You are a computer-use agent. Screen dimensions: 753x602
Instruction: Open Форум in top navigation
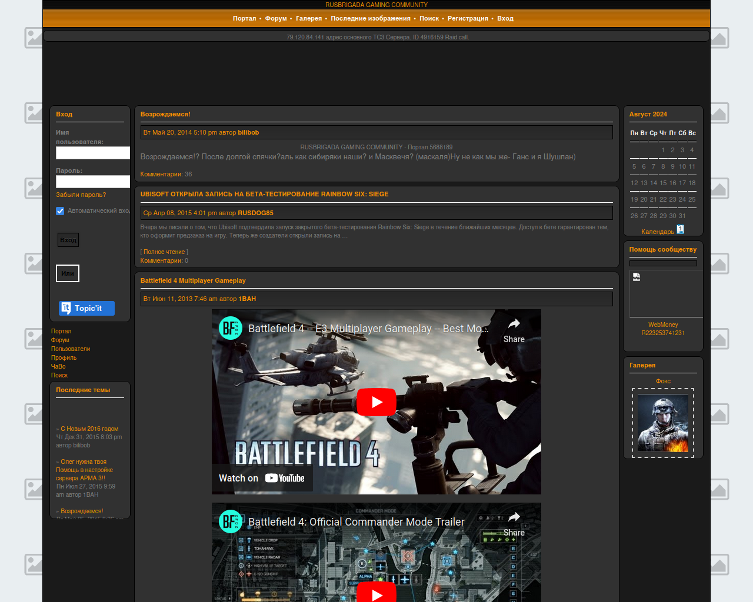[x=276, y=18]
